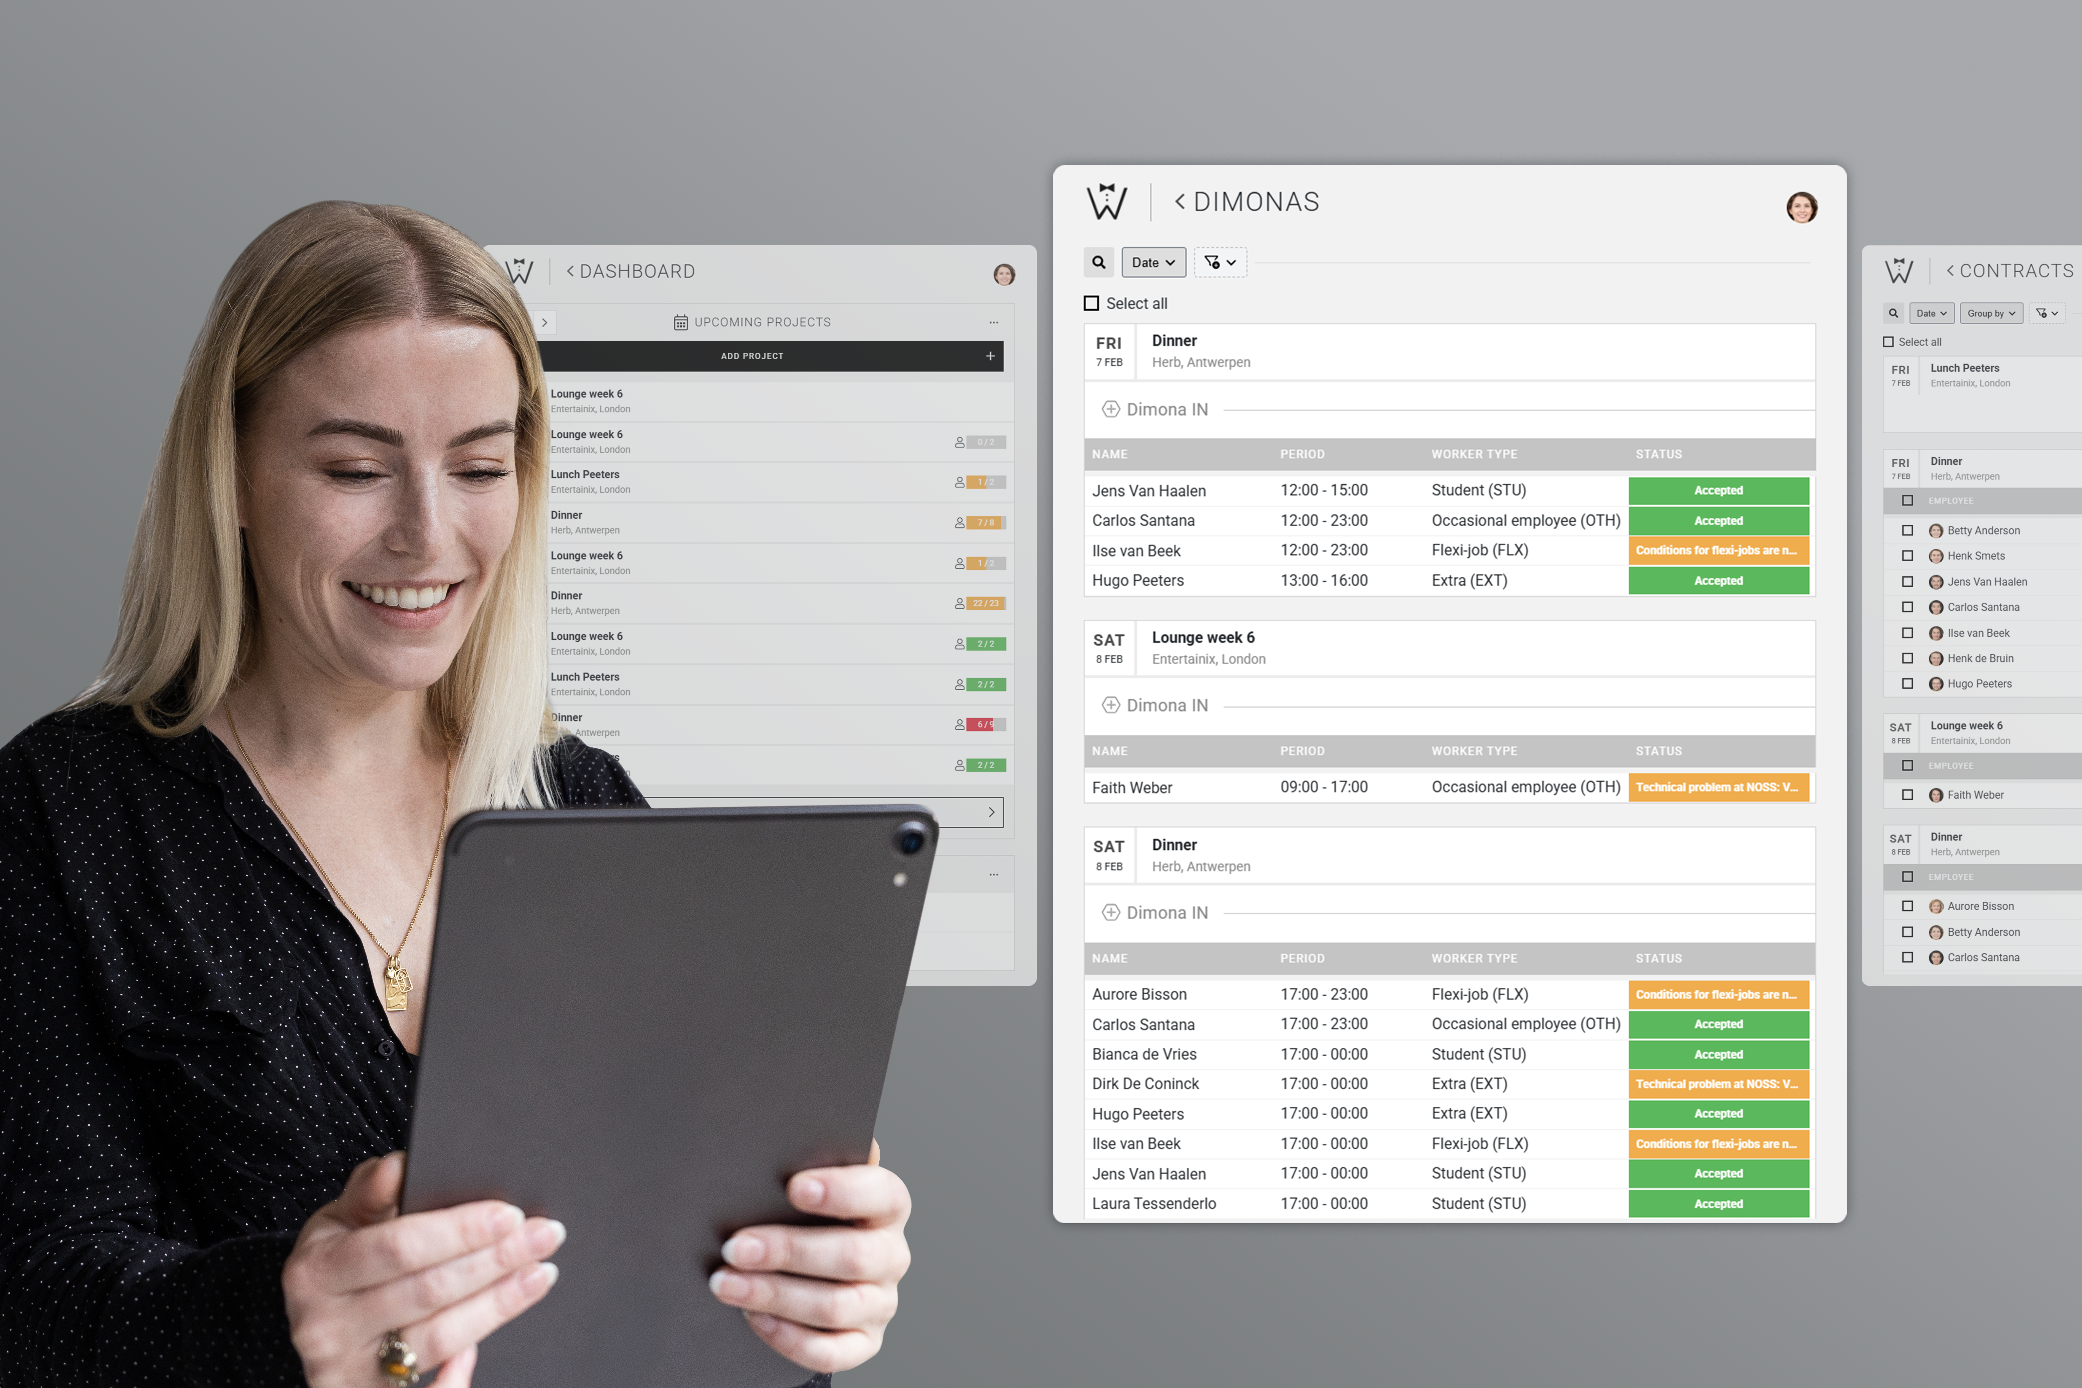This screenshot has width=2082, height=1388.
Task: Go back using Dashboard title chevron
Action: click(x=570, y=271)
